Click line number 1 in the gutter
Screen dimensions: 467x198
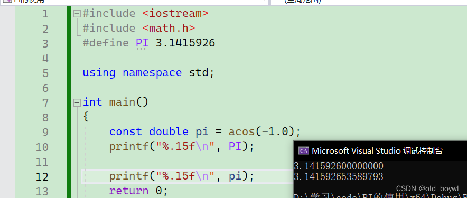pos(45,14)
